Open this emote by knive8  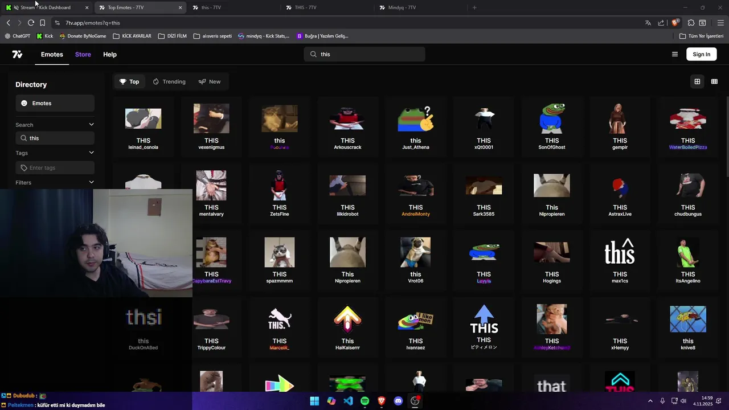(x=688, y=327)
